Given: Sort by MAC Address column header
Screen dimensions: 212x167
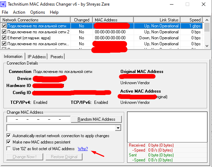Looking at the screenshot, I should [x=113, y=20].
